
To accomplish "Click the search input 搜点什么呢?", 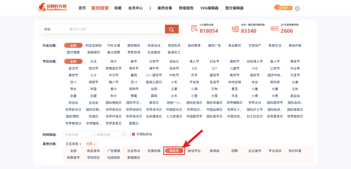I will pos(115,29).
